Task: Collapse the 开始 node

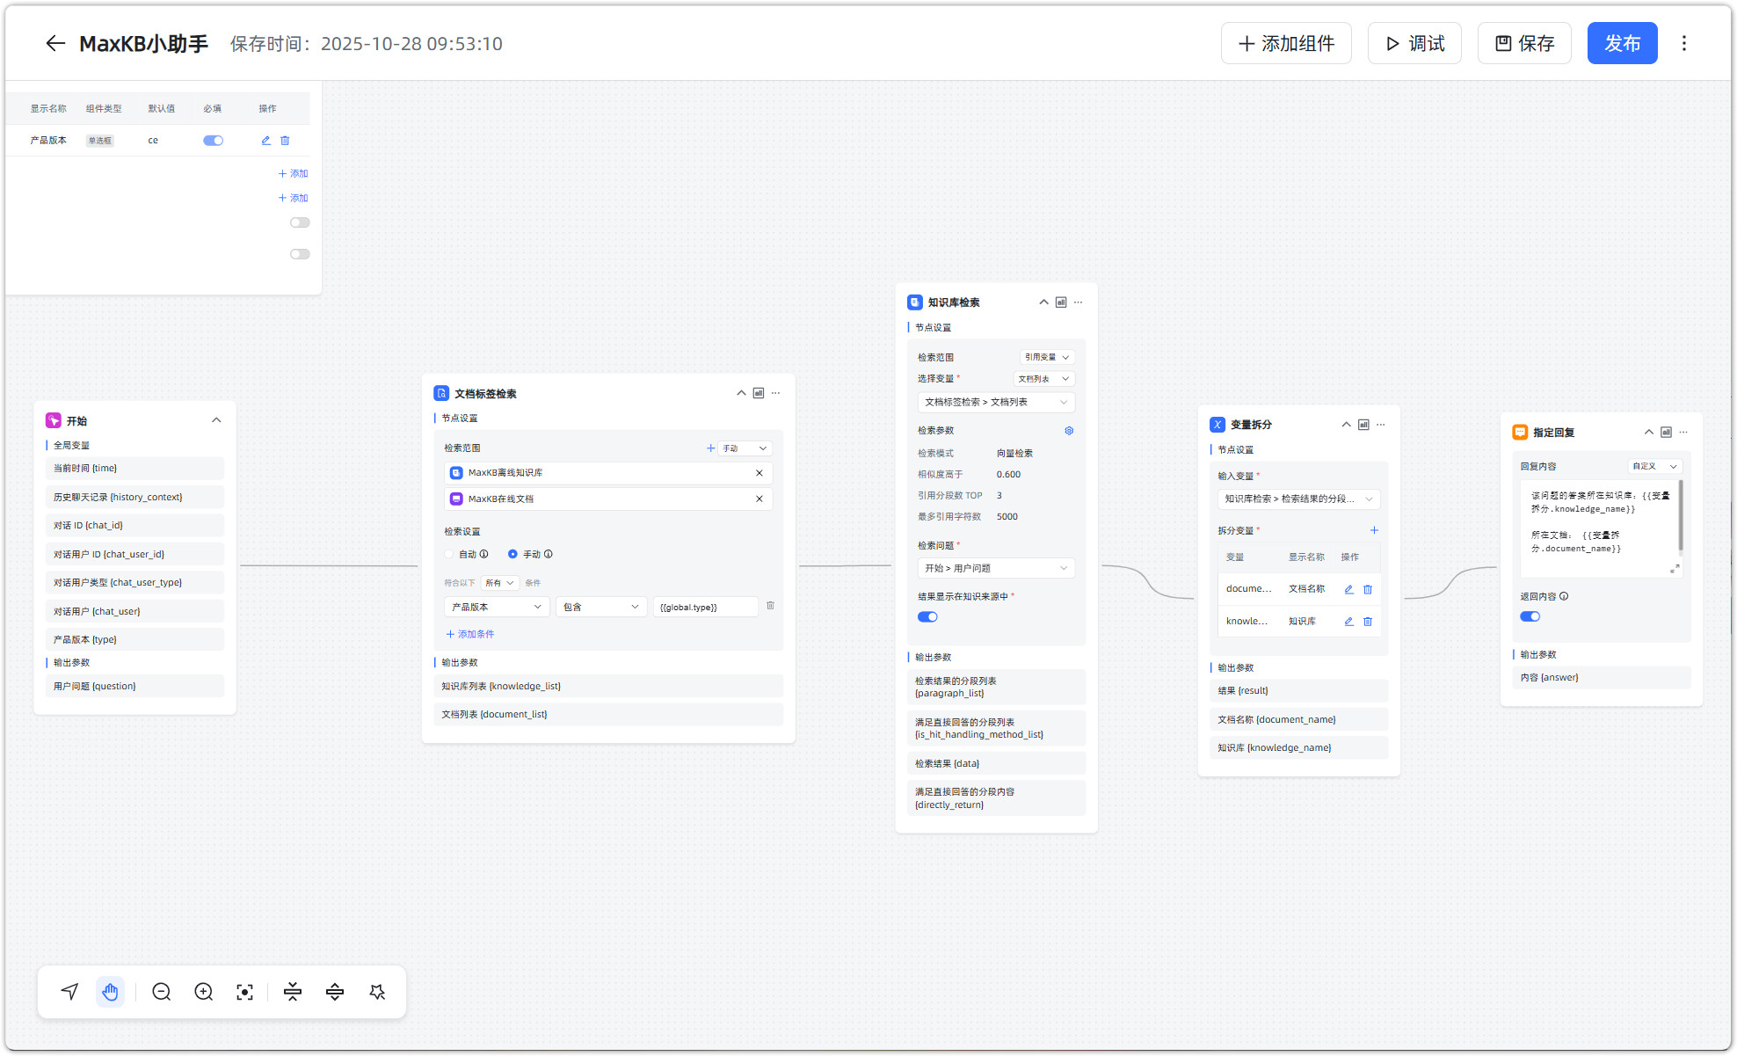Action: (x=216, y=420)
